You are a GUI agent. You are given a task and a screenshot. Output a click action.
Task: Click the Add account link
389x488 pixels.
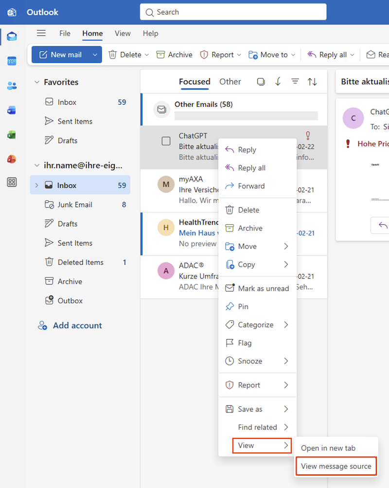(x=70, y=325)
